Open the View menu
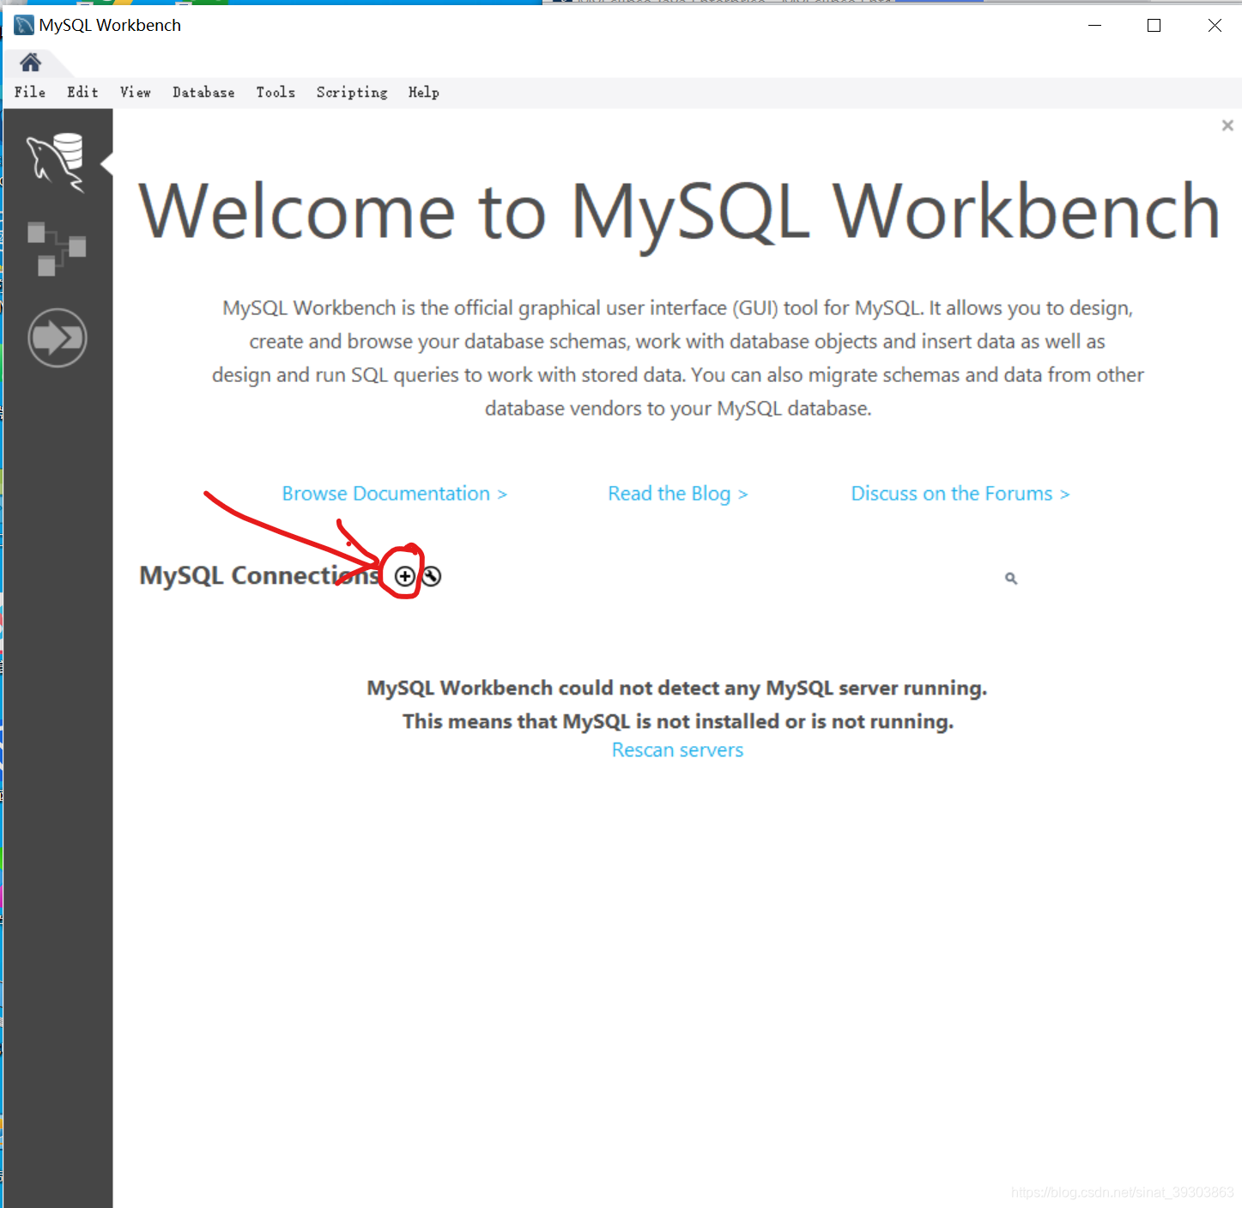1242x1208 pixels. tap(136, 92)
